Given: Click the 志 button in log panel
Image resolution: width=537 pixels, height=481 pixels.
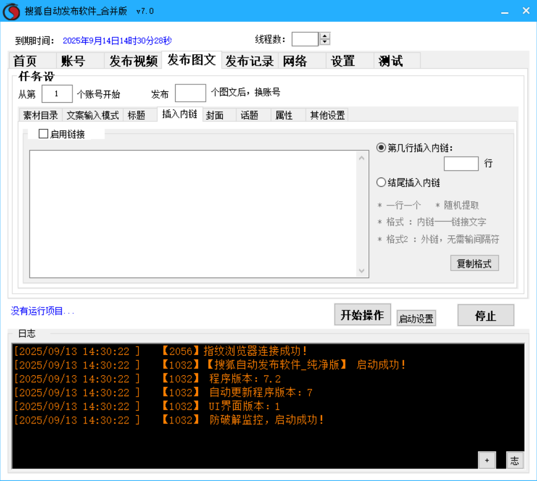Looking at the screenshot, I should click(515, 460).
